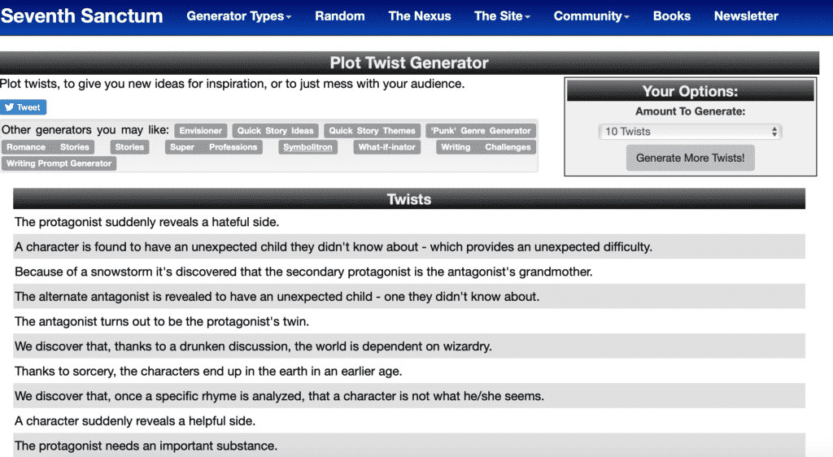833x457 pixels.
Task: Select the twist about unexpected difficulty child
Action: [409, 247]
